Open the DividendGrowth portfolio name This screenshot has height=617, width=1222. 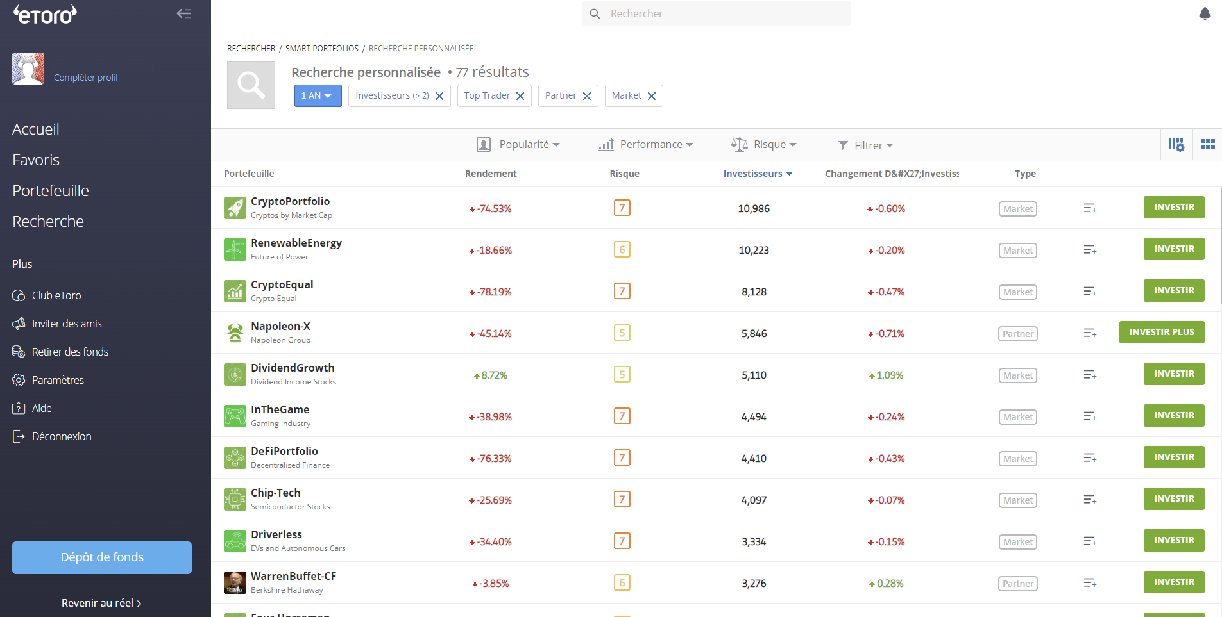[x=293, y=368]
